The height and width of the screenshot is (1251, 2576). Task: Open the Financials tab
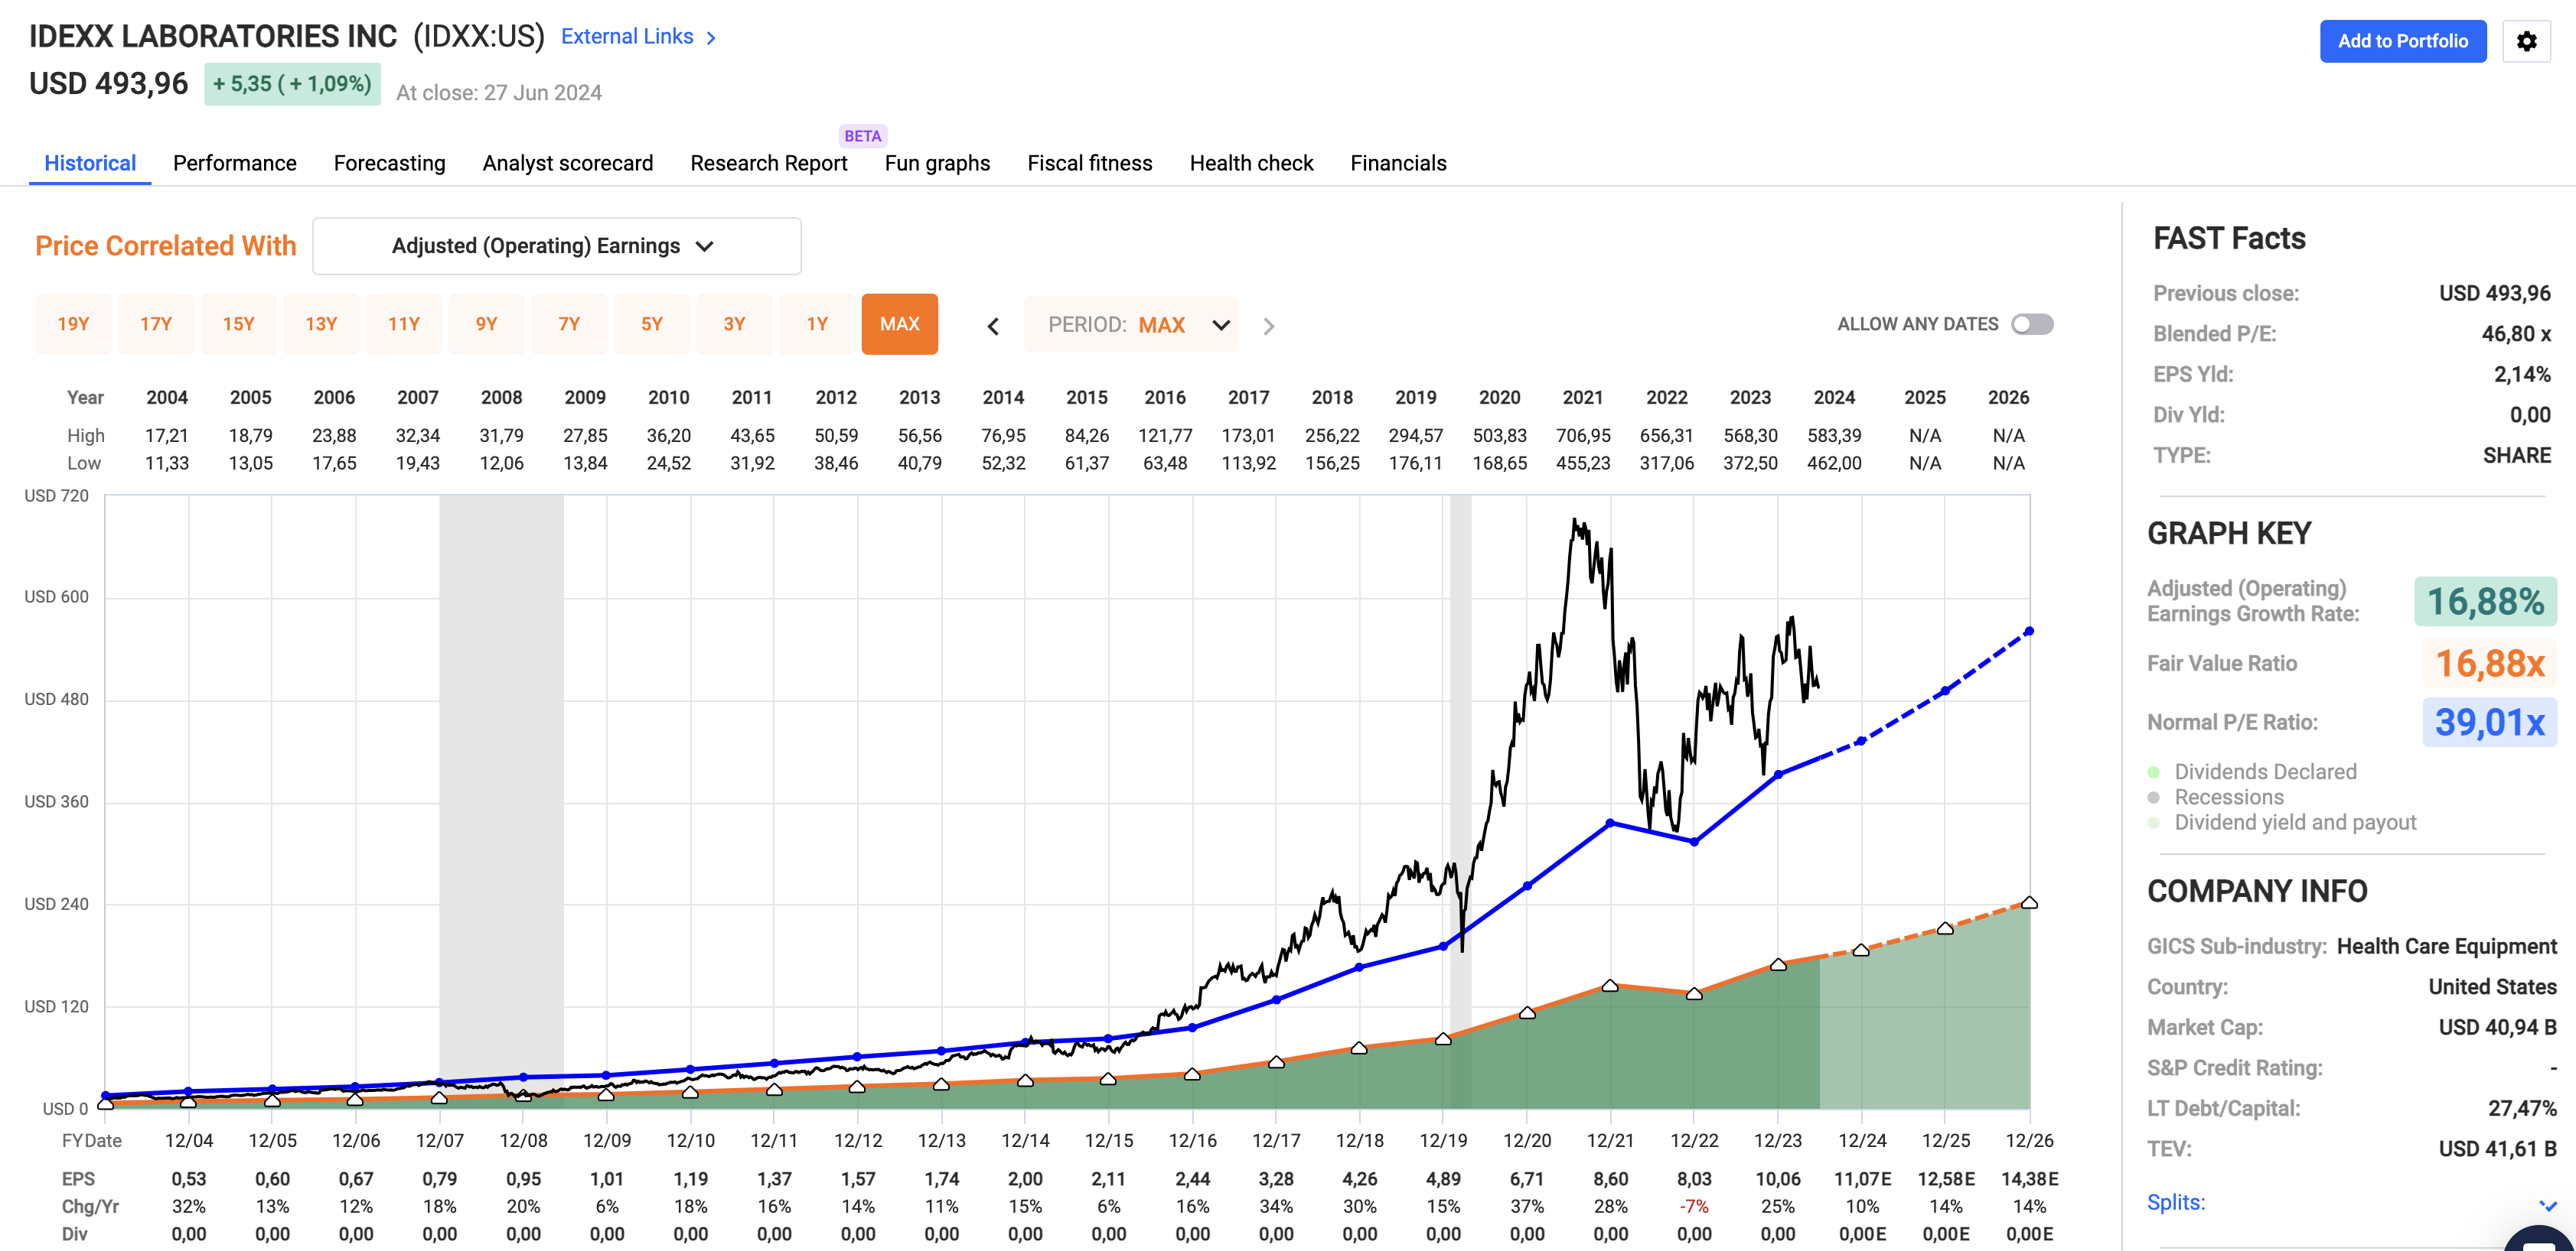point(1398,163)
